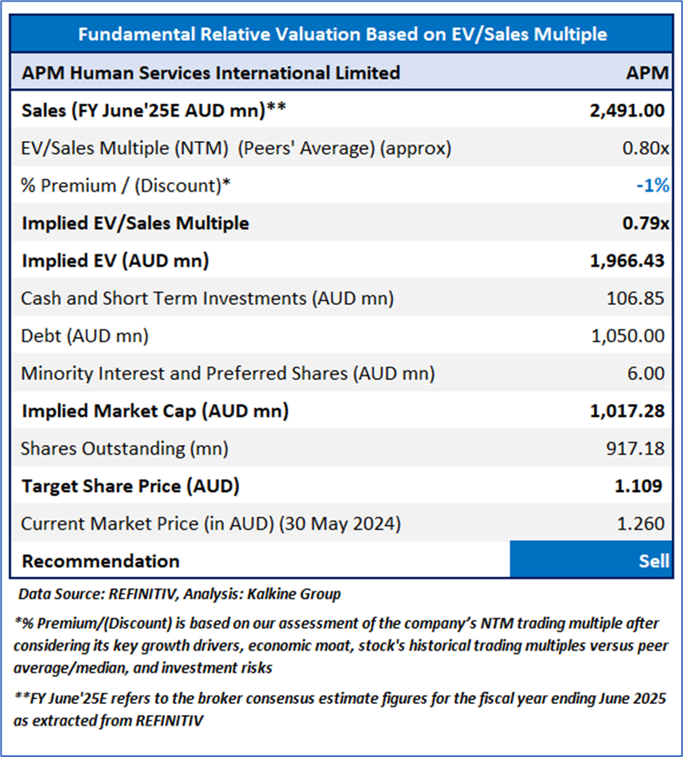Screen dimensions: 683x757
Task: Select 'Current Market Price (in AUD) (30 May 2024)' label
Action: pyautogui.click(x=211, y=524)
